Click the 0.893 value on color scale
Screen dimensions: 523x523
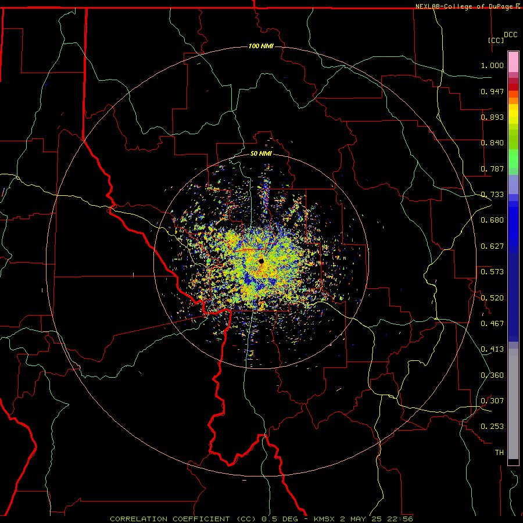(492, 117)
